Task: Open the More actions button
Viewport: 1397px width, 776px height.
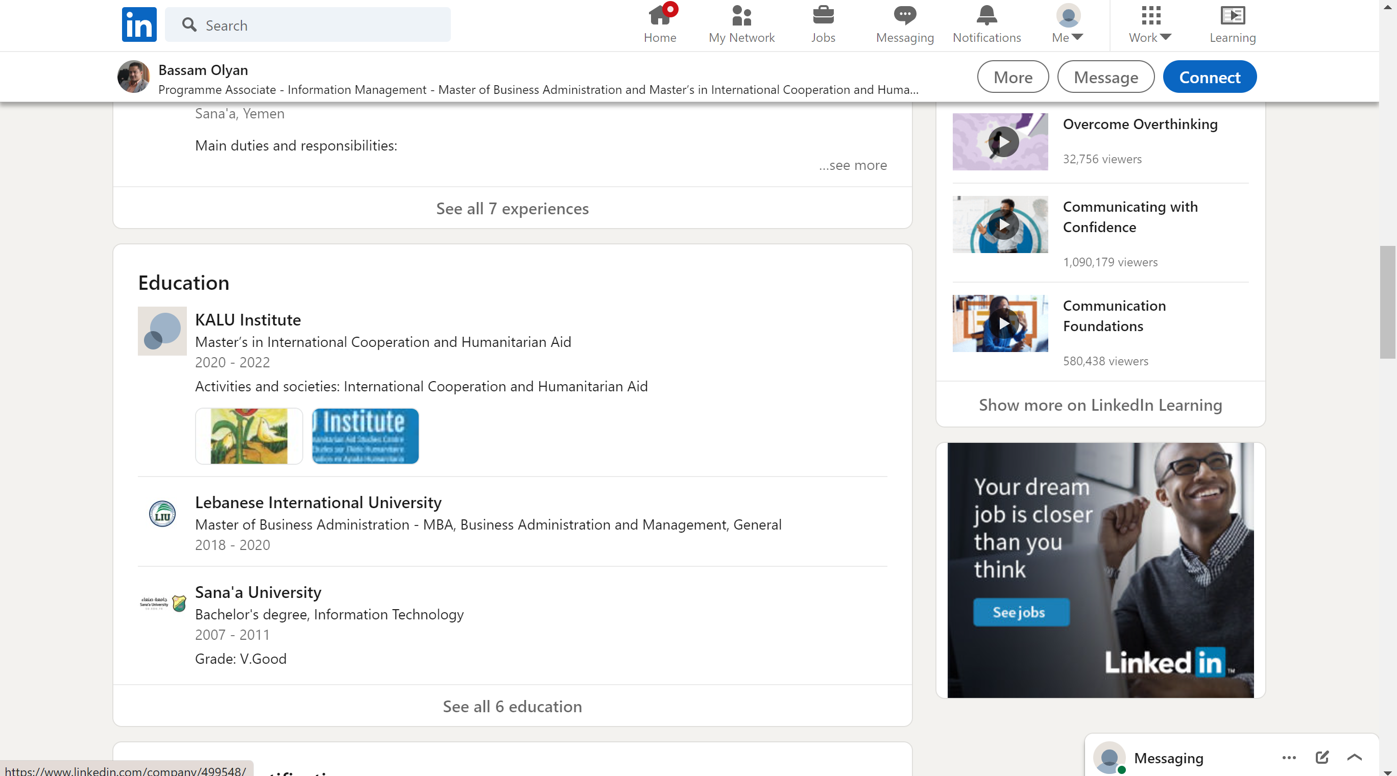Action: point(1013,77)
